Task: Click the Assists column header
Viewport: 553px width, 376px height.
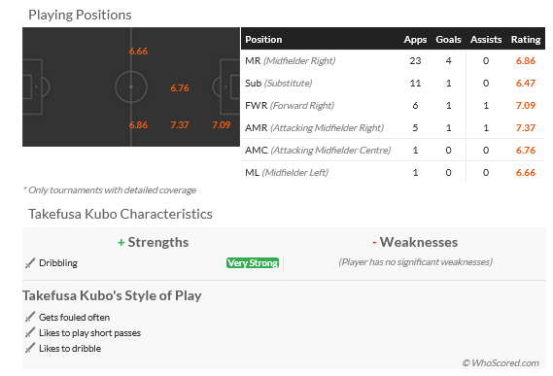Action: 486,40
